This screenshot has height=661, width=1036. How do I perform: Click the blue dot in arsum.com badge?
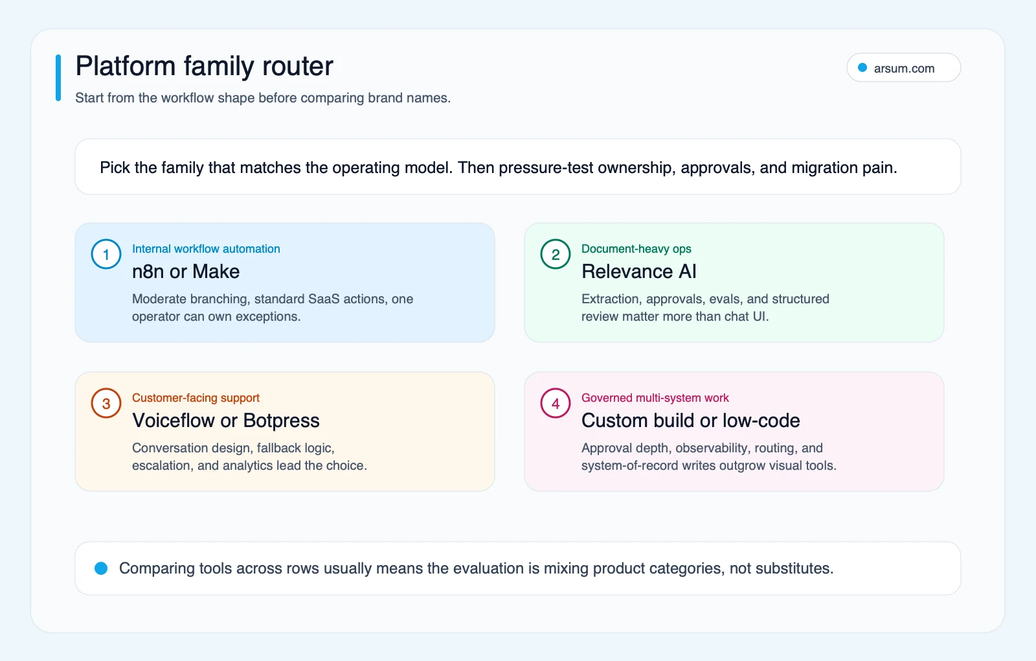[x=862, y=67]
